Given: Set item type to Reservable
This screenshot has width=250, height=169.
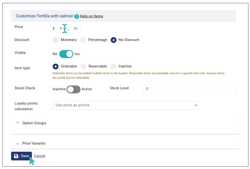Looking at the screenshot, I should [x=84, y=66].
